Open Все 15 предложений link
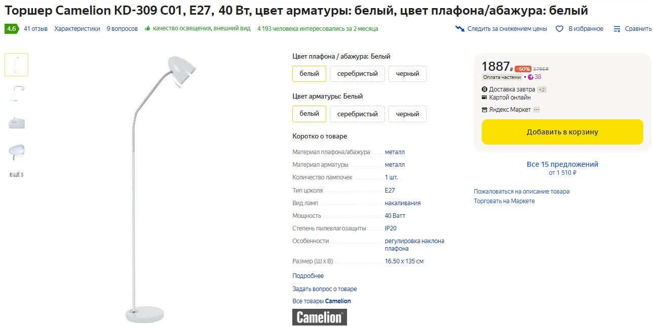 point(562,164)
